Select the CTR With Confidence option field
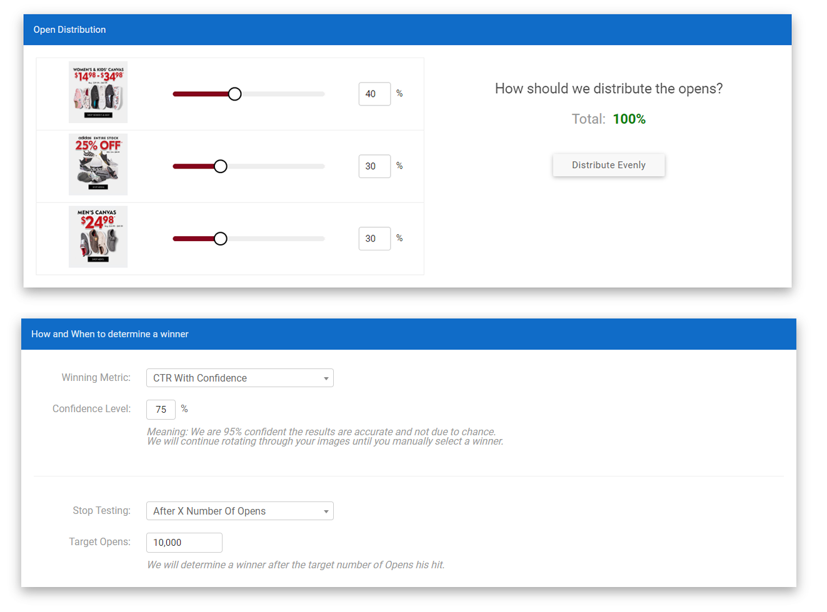 pos(239,378)
